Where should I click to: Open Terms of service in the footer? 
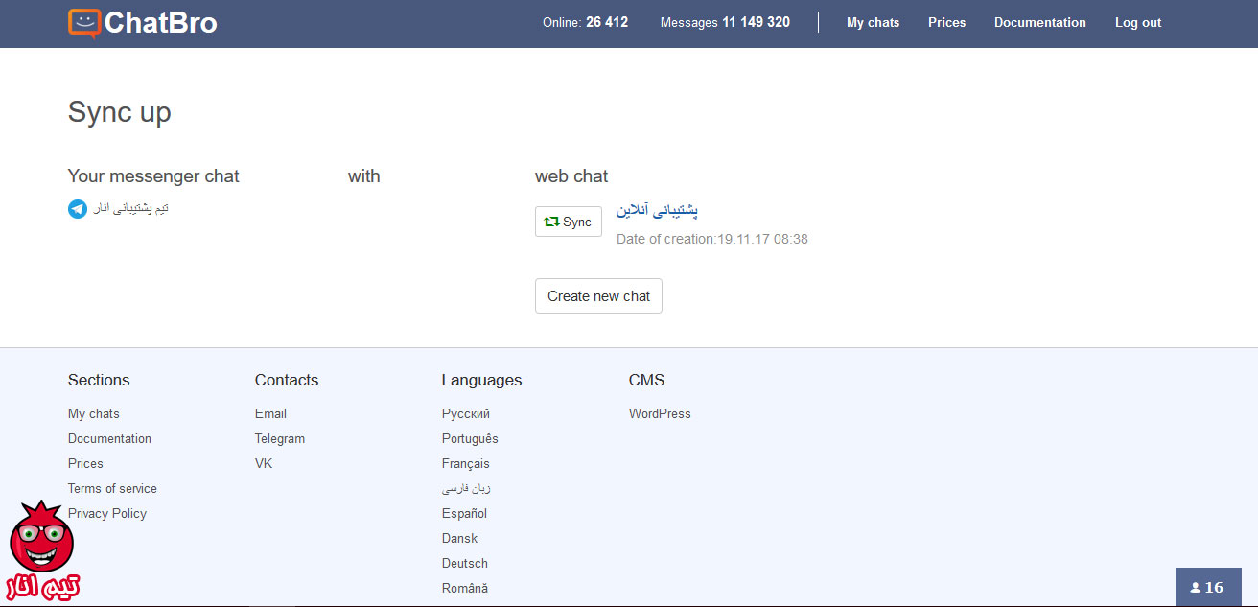tap(112, 488)
